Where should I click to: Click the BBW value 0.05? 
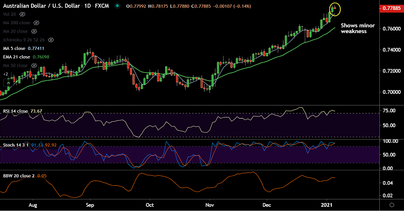click(42, 176)
